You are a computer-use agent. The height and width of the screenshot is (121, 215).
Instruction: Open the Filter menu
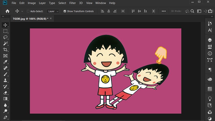tap(72, 3)
